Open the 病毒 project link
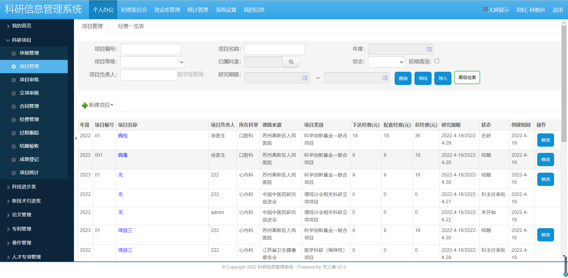The width and height of the screenshot is (568, 278). pos(123,155)
